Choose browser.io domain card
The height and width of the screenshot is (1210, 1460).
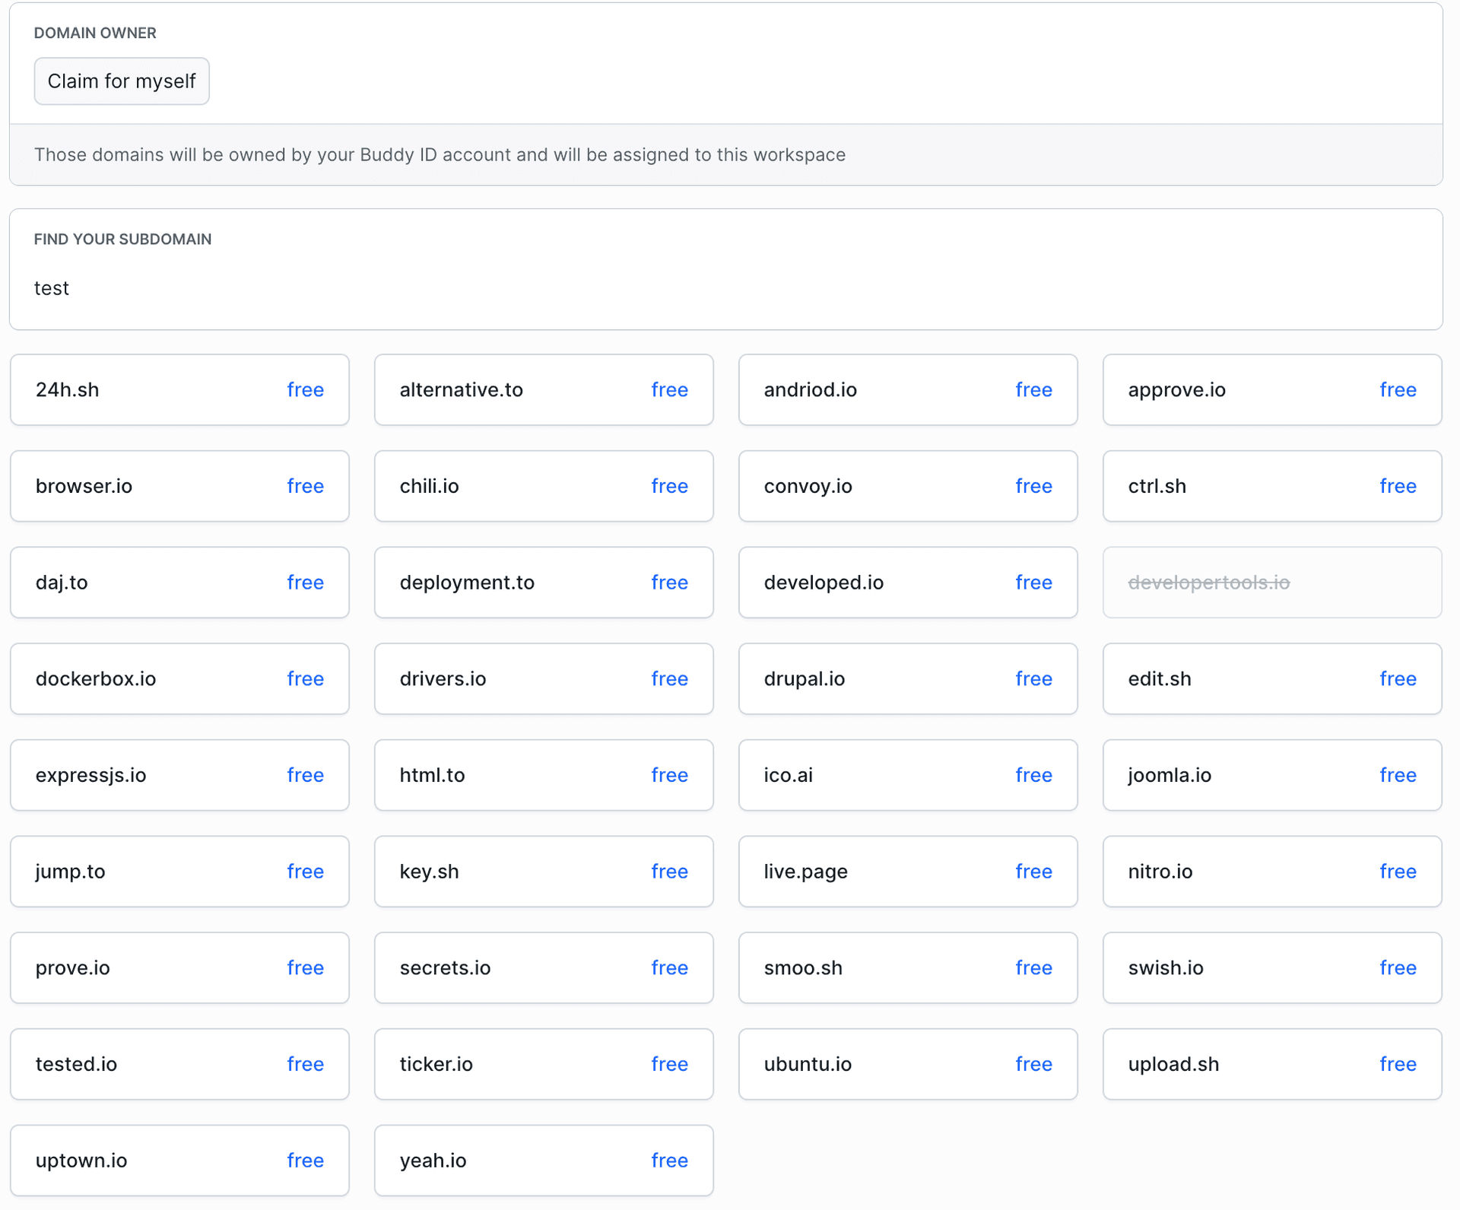coord(179,486)
